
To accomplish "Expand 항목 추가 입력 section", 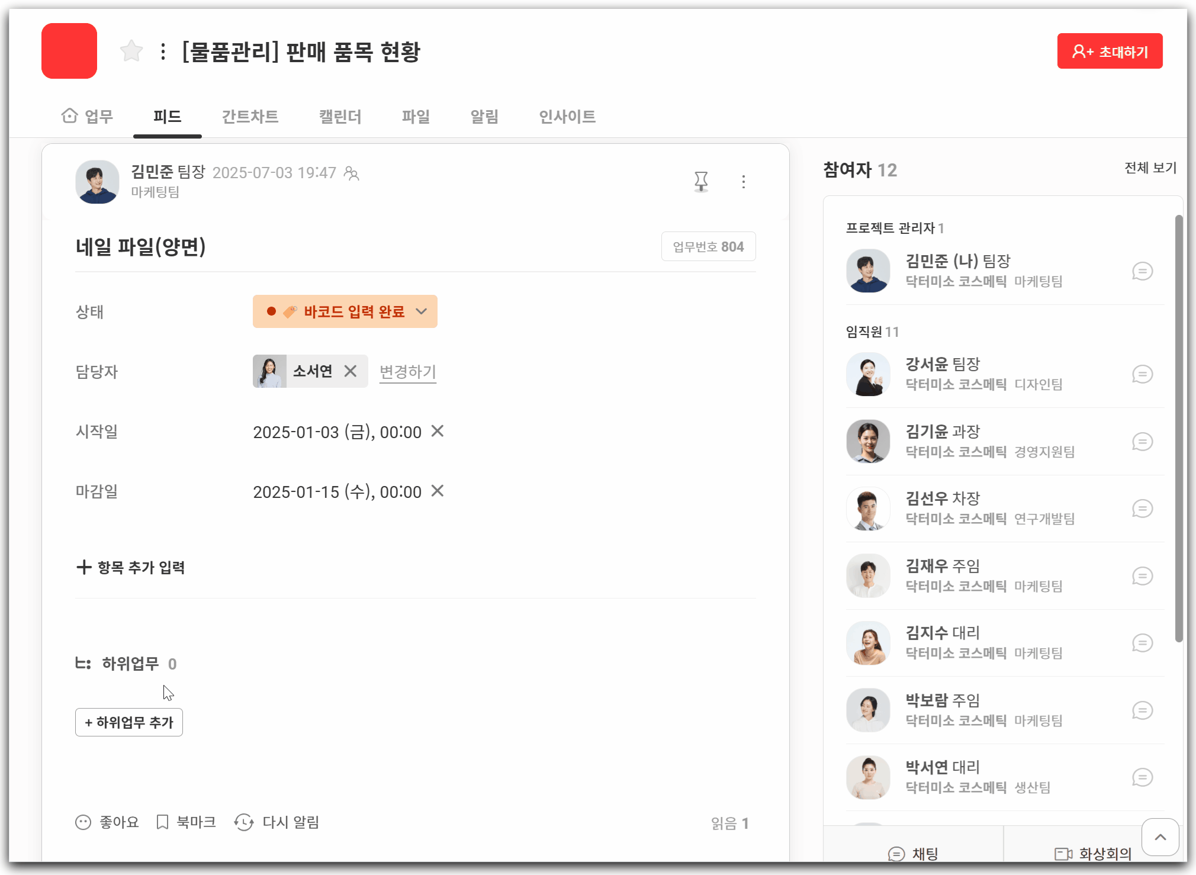I will tap(131, 567).
